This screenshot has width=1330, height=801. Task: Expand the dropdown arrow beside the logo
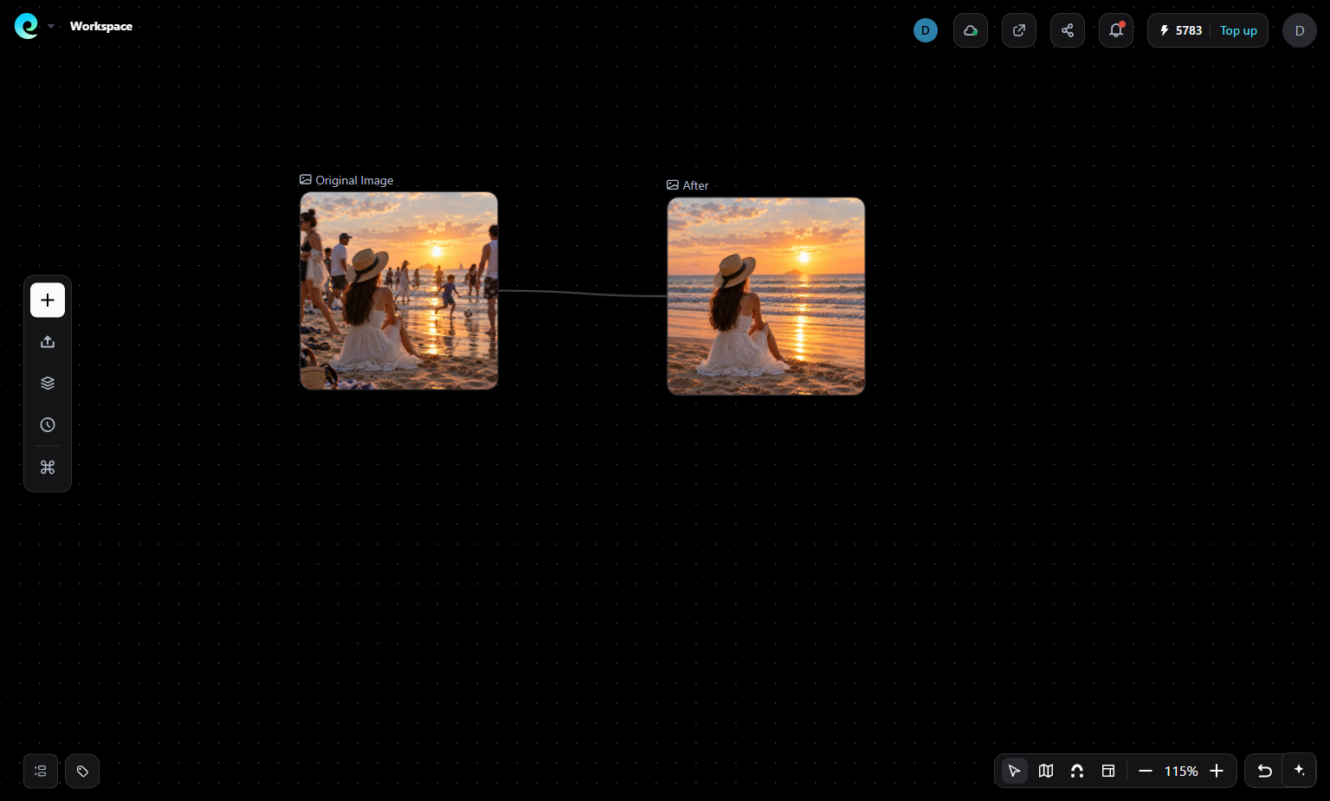pos(51,27)
